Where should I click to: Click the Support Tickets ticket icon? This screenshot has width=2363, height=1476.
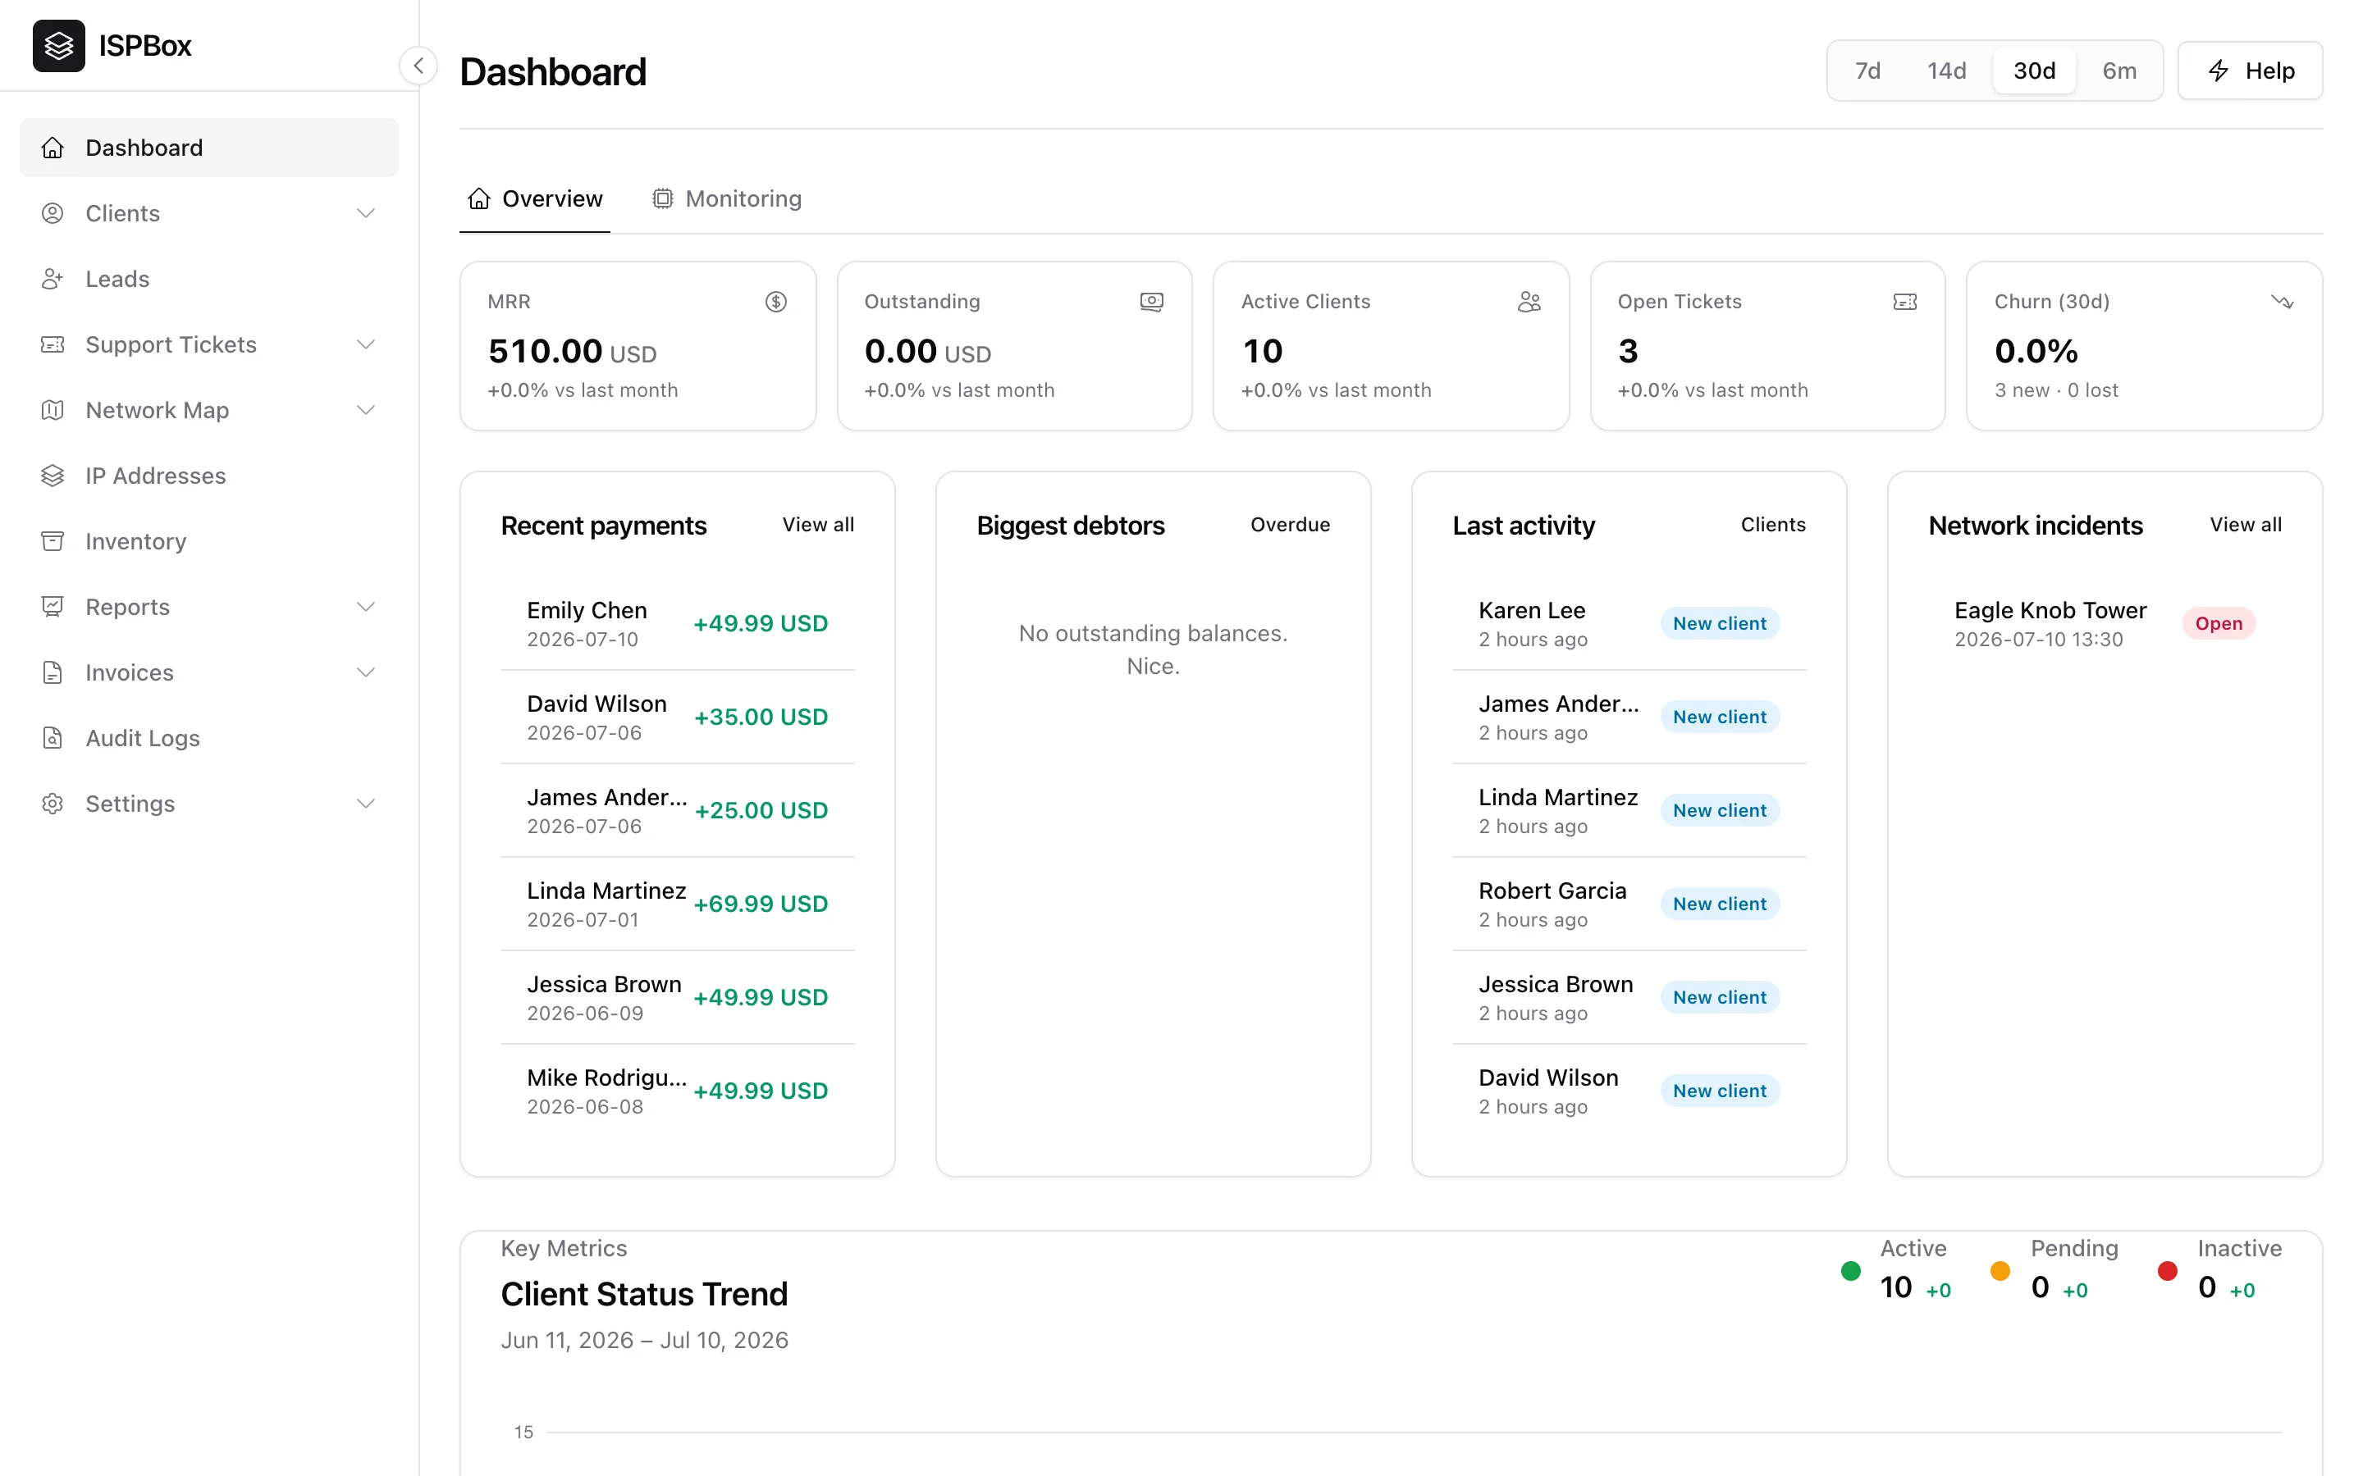53,344
